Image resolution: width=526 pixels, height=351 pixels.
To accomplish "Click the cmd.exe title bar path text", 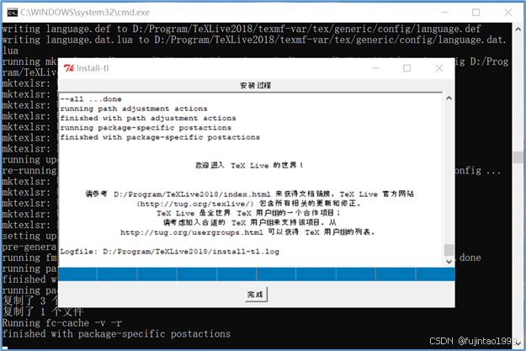I will [85, 13].
